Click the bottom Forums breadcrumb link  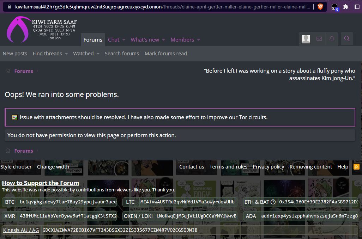(x=24, y=151)
